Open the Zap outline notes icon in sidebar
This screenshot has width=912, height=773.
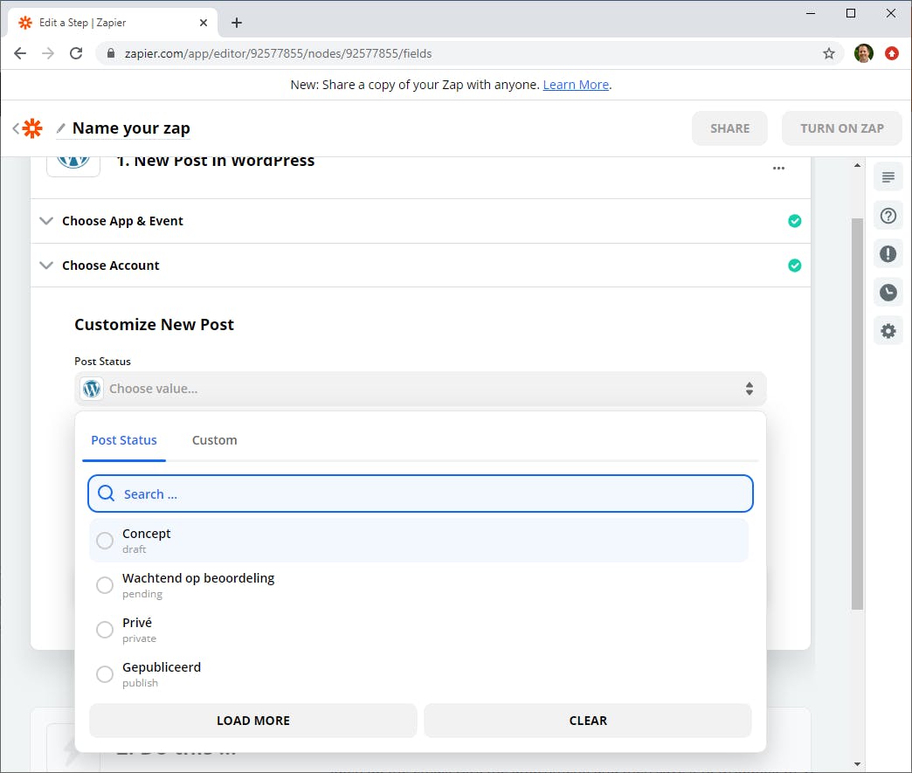coord(888,178)
